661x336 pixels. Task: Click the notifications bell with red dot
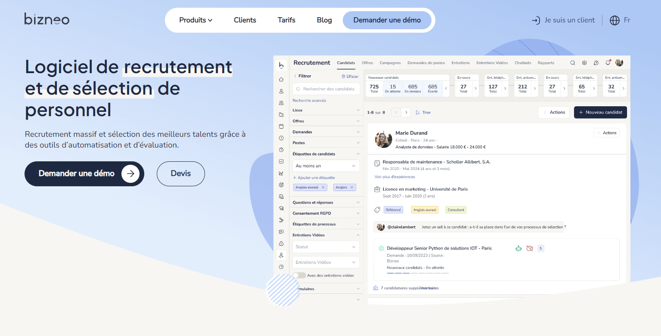608,63
